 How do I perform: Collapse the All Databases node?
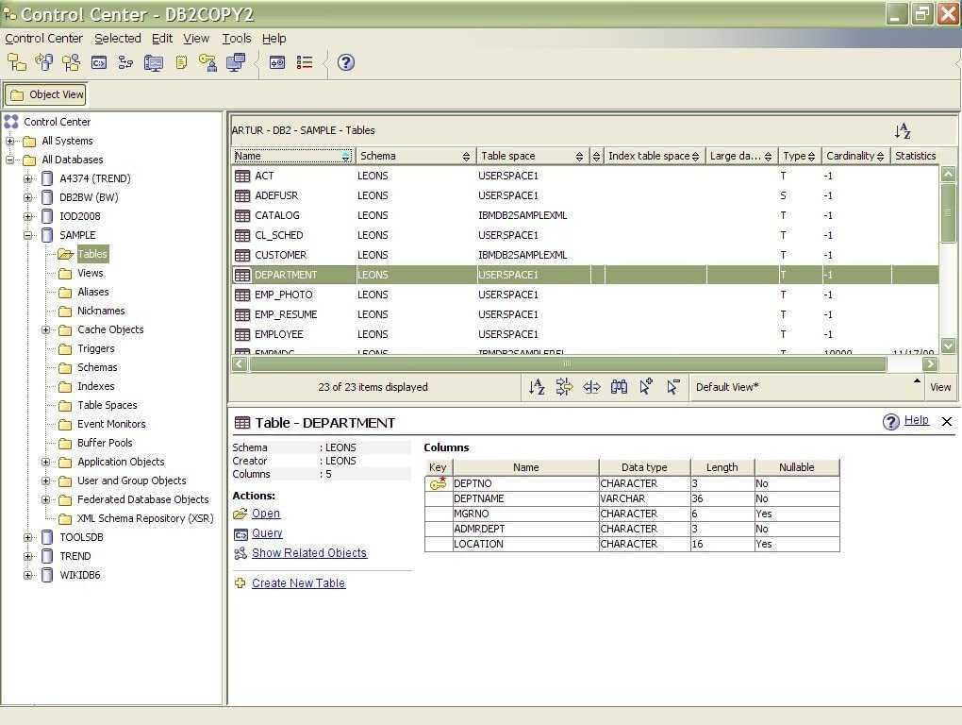point(9,160)
